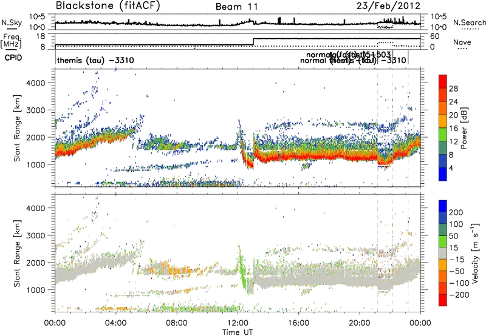Click the "Slant Range [km]" label of the power panel
The image size is (486, 336).
click(x=17, y=128)
